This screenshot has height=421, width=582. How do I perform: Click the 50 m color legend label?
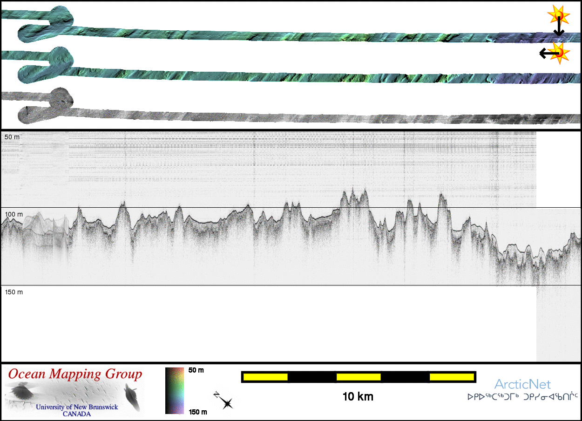click(x=196, y=370)
